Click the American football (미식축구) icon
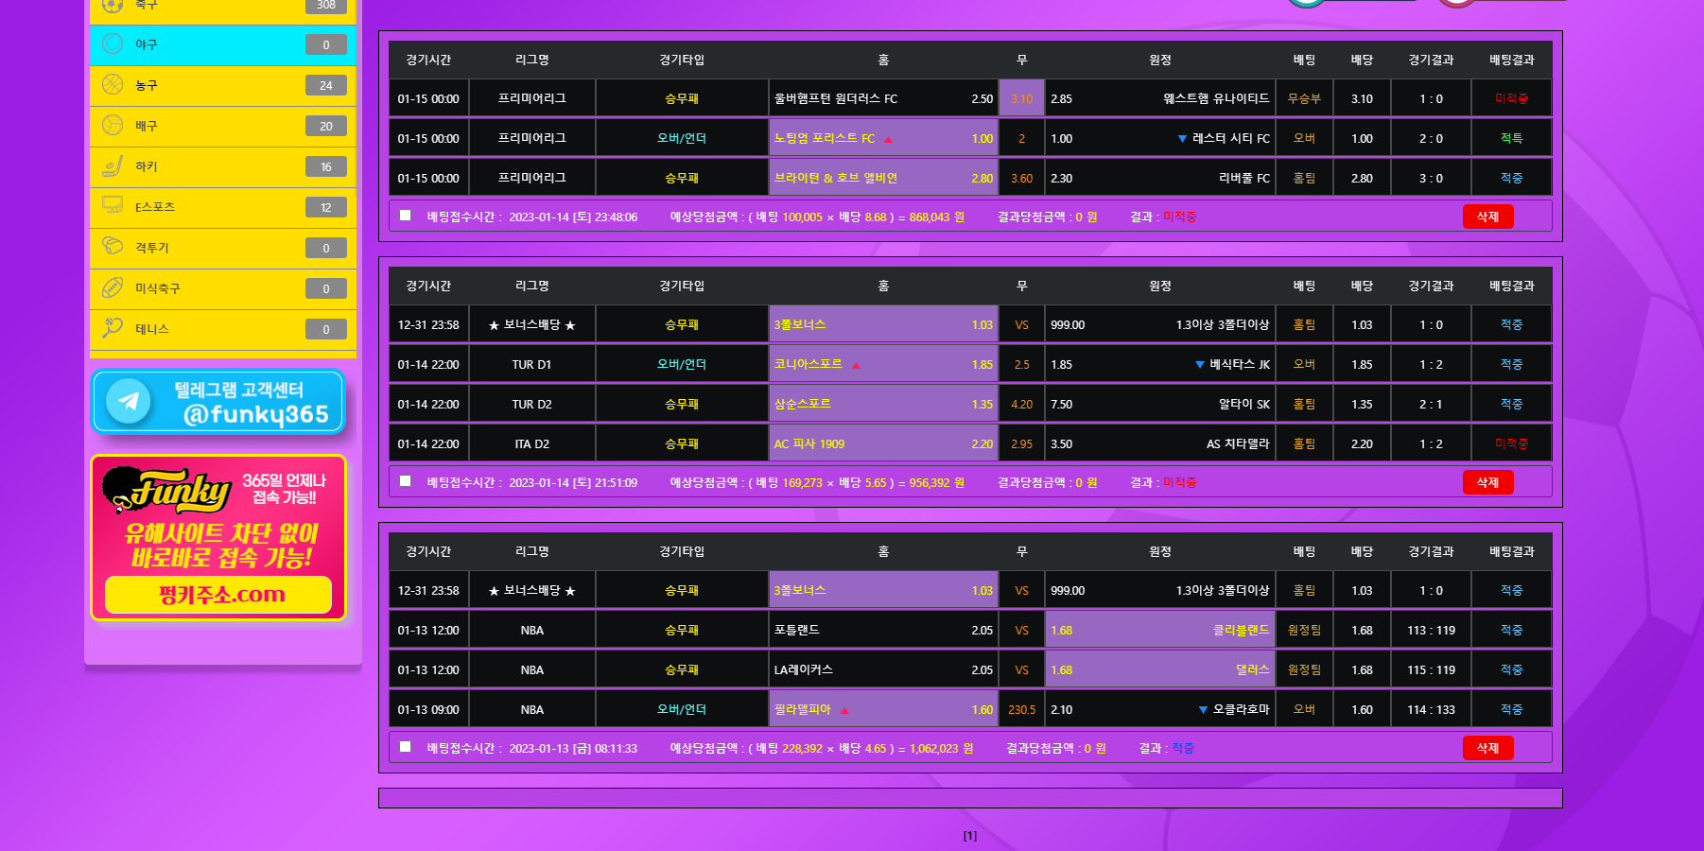Viewport: 1704px width, 851px height. [x=113, y=287]
